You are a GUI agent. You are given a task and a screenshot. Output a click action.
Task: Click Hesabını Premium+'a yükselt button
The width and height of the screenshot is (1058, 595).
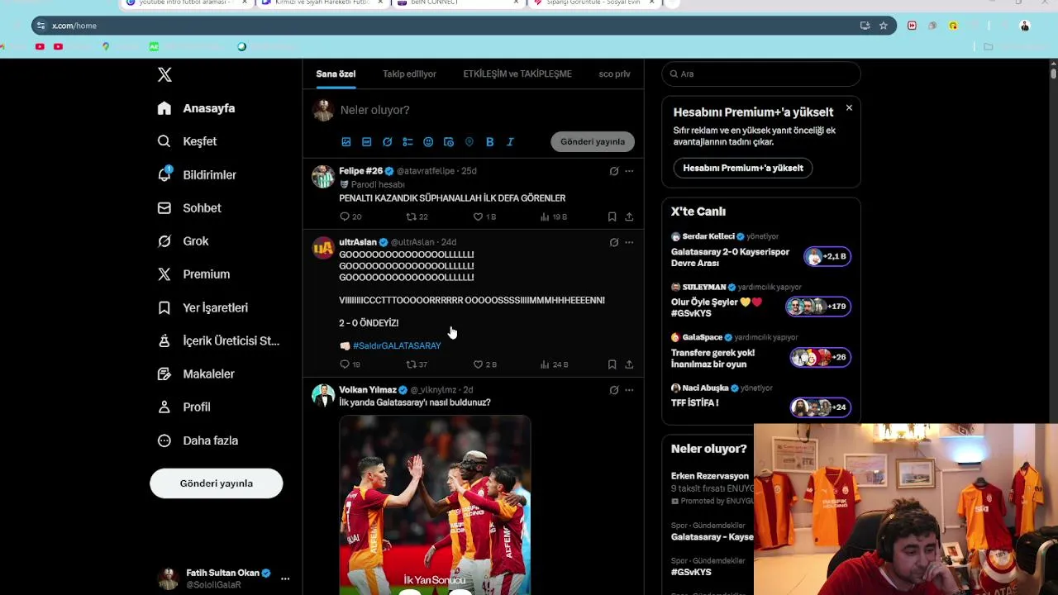(x=743, y=168)
